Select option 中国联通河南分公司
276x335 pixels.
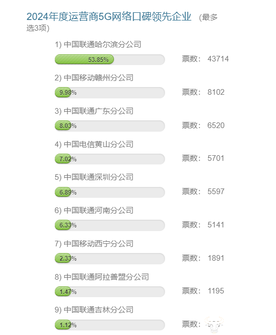[94, 211]
